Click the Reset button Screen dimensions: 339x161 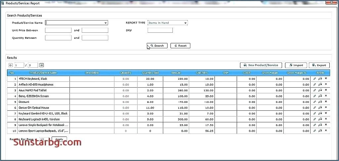coord(180,46)
